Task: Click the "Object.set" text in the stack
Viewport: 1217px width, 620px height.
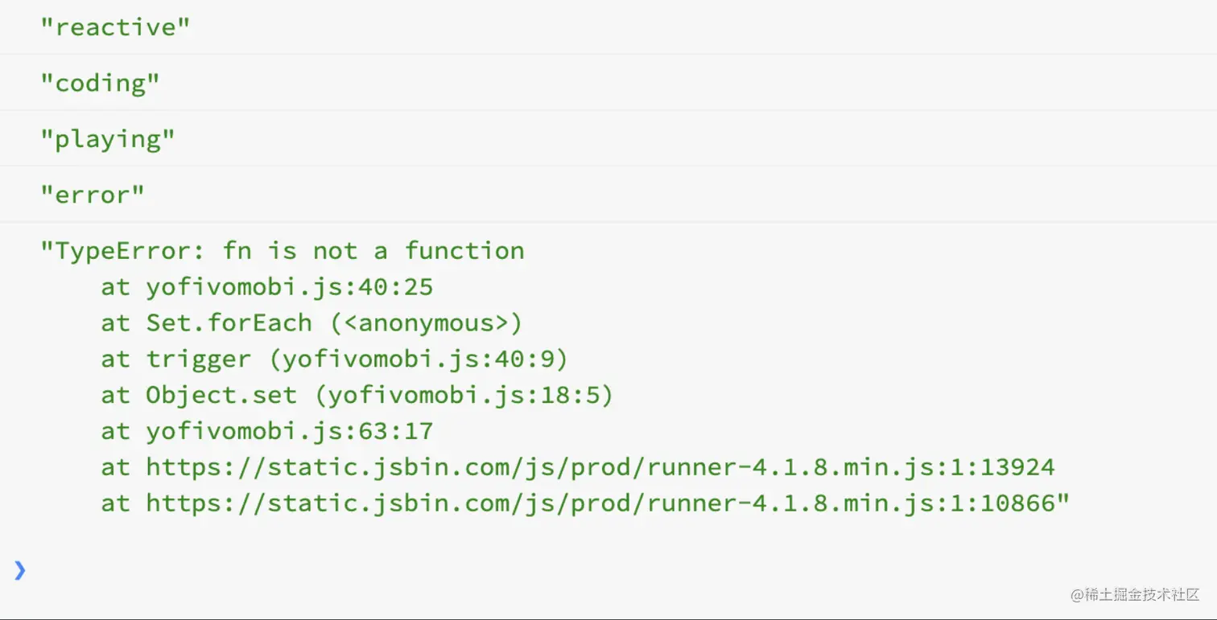Action: (x=221, y=396)
